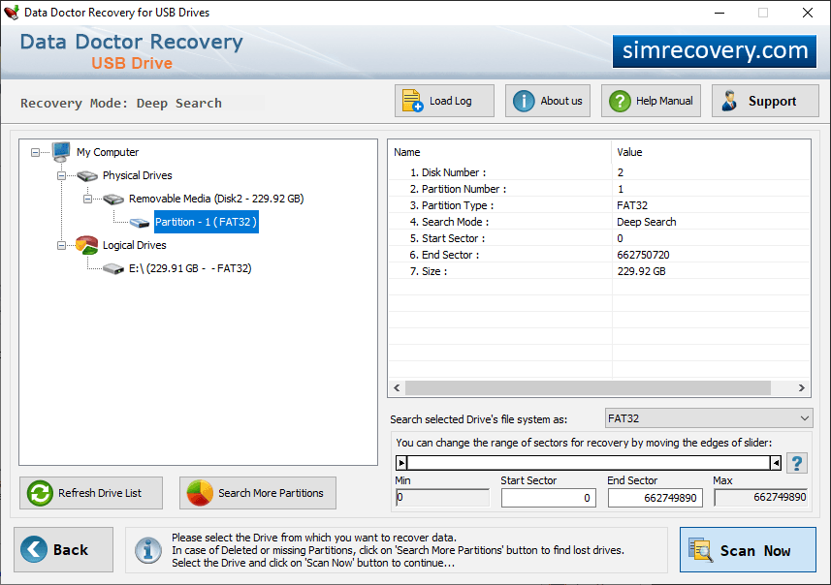Click the Physical Drives disk icon
This screenshot has width=831, height=585.
coord(87,175)
